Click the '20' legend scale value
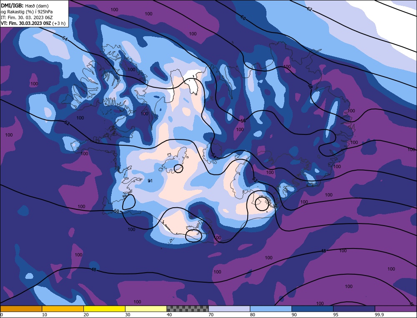 [86, 315]
